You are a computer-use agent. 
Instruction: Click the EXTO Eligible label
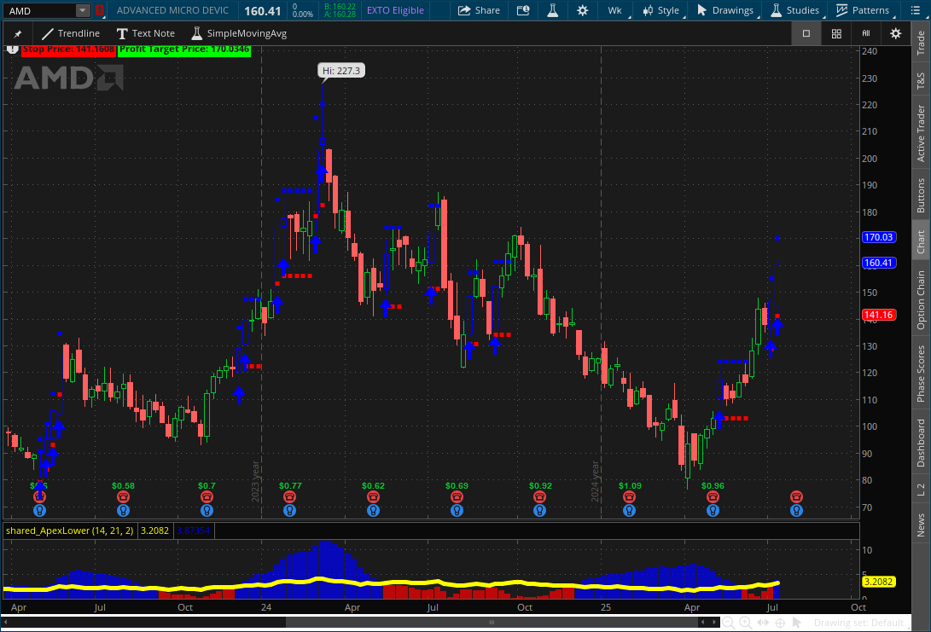tap(395, 10)
